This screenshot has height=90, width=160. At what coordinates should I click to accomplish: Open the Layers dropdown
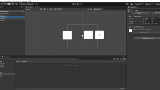click(149, 4)
